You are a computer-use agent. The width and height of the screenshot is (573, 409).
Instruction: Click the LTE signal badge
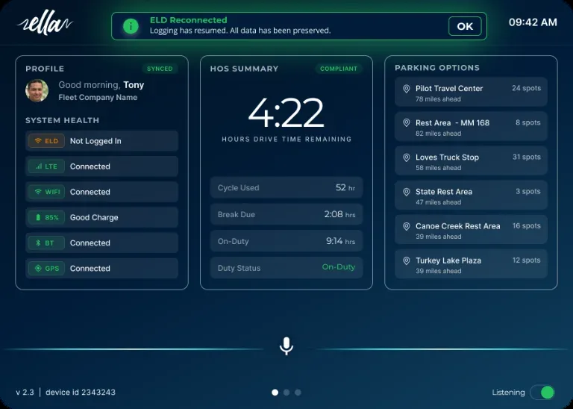[46, 166]
